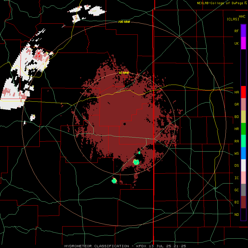Click the small green rain cell nearest the radar
The image size is (248, 248).
point(139,153)
